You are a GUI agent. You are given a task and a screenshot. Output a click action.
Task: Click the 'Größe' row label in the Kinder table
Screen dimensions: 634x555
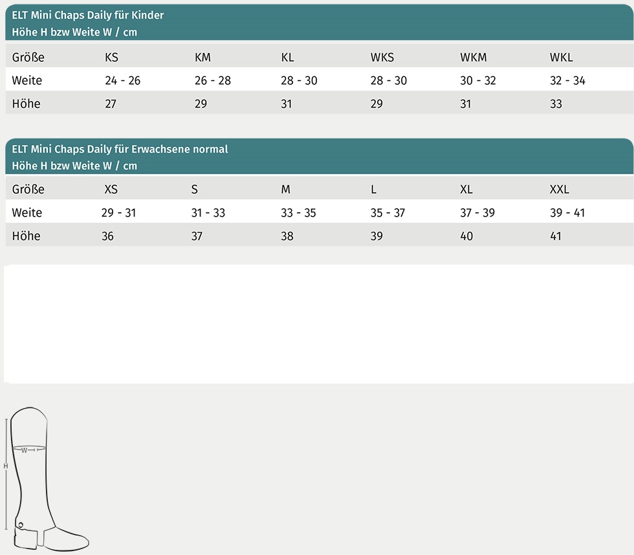click(x=28, y=57)
